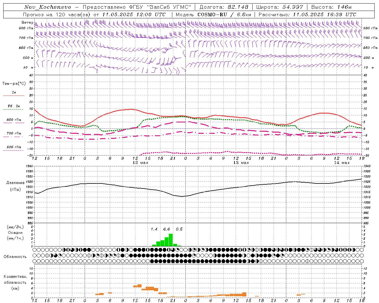This screenshot has width=379, height=303.
Task: Click the Осадки panel label
Action: (15, 233)
